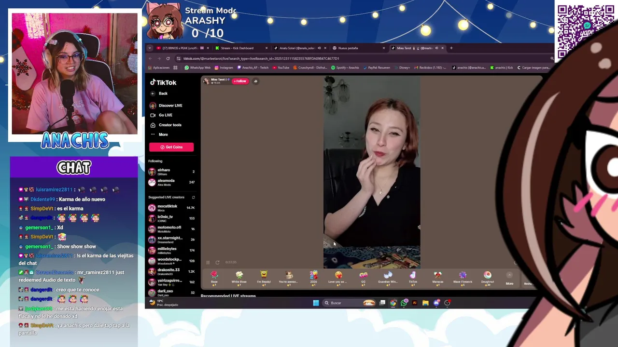The image size is (618, 347).
Task: Follow the Miau Tarot streamer
Action: (x=240, y=81)
